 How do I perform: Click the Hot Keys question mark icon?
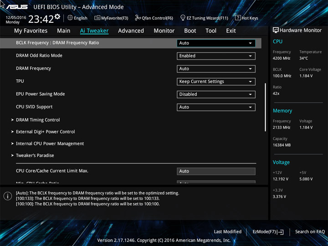pos(238,18)
